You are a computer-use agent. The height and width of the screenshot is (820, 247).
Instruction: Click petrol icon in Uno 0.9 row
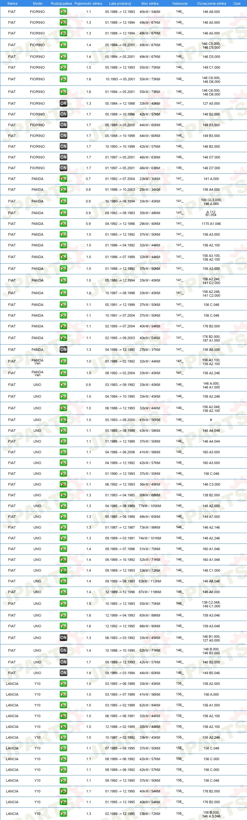click(x=63, y=385)
